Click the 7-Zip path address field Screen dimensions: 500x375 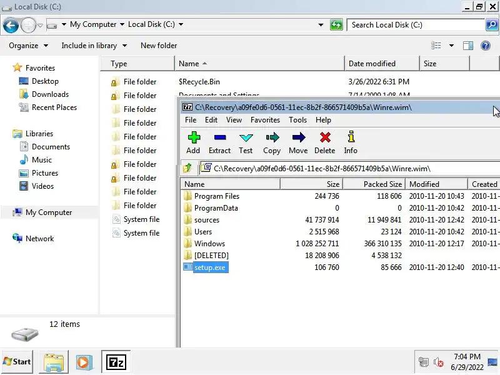349,168
